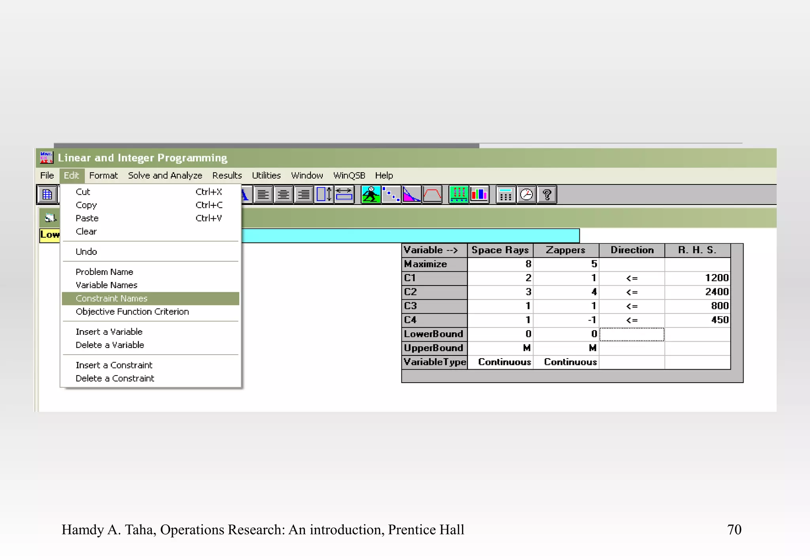Open the Solve and Analyze menu
This screenshot has height=560, width=810.
coord(165,175)
